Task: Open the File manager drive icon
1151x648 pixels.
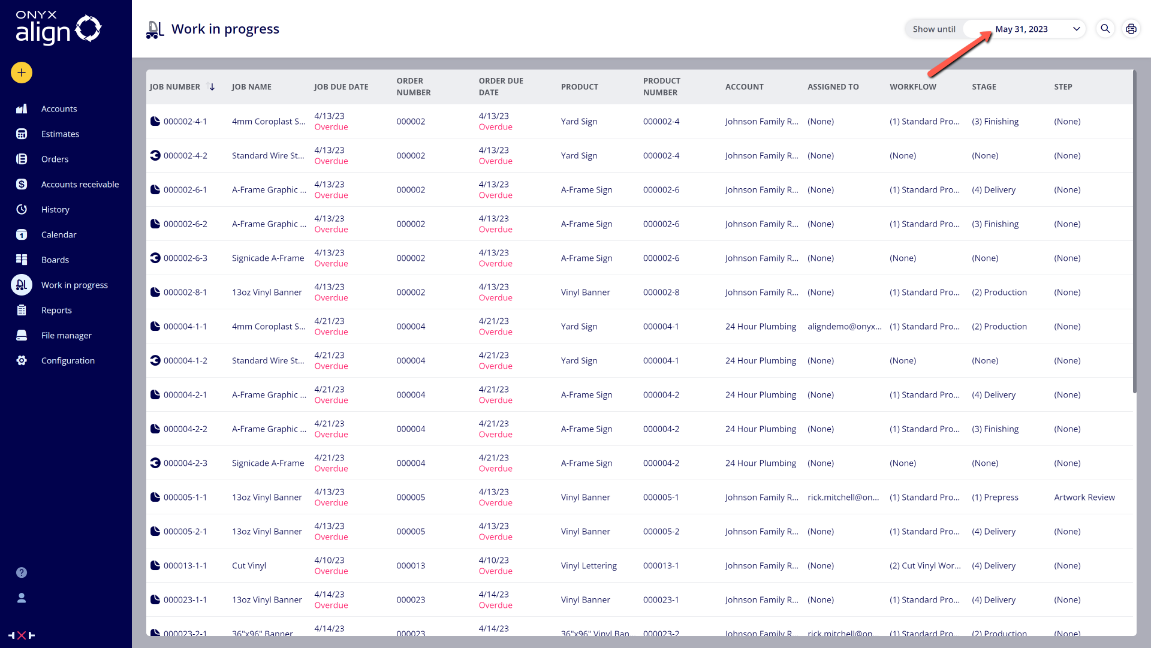Action: 22,335
